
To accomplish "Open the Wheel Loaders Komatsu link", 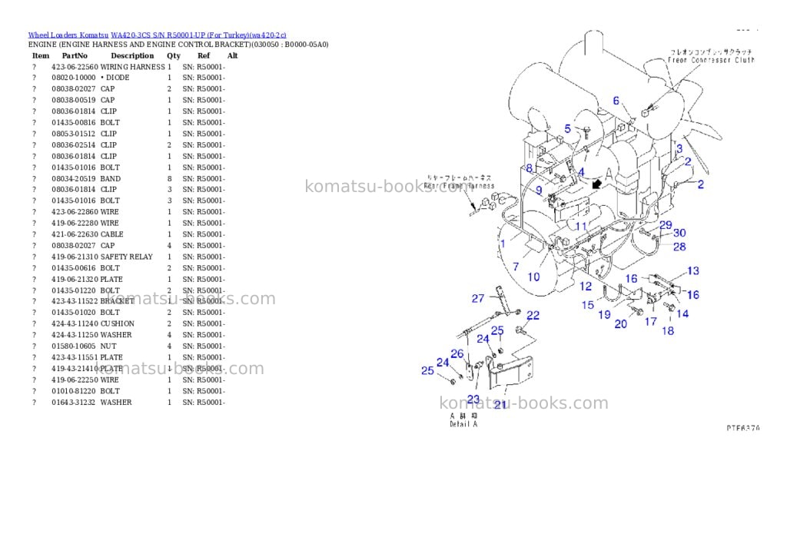I will point(68,35).
